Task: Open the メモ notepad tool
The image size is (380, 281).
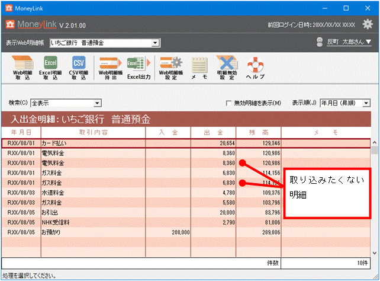Action: click(199, 68)
